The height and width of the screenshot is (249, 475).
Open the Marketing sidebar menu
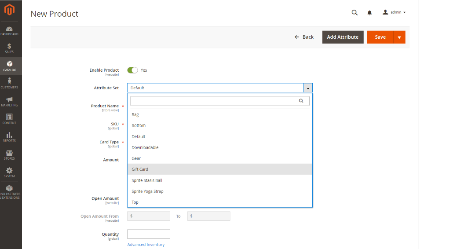[x=9, y=102]
